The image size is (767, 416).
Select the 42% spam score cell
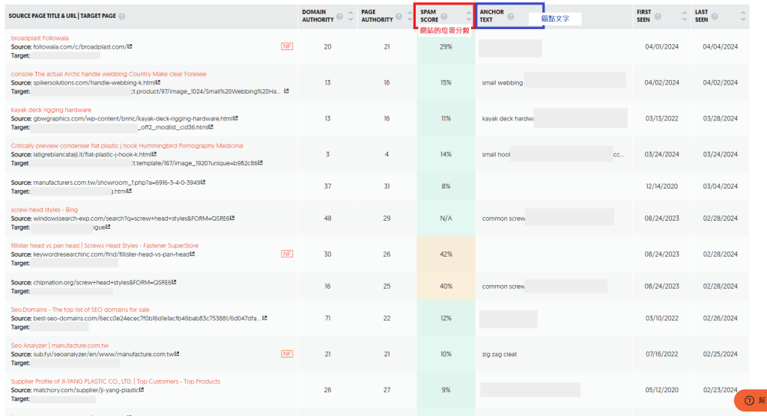[446, 254]
